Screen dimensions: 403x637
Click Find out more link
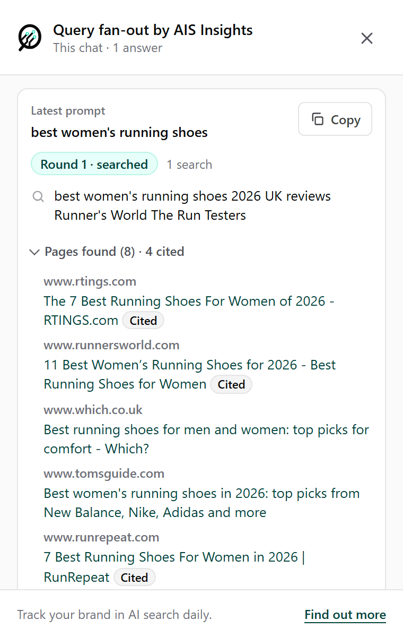(345, 615)
